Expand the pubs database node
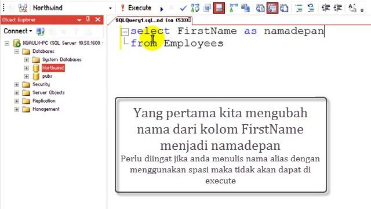 coord(26,76)
